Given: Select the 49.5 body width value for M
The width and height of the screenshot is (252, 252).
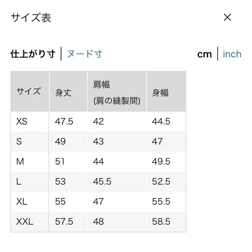Looking at the screenshot, I should (x=161, y=162).
